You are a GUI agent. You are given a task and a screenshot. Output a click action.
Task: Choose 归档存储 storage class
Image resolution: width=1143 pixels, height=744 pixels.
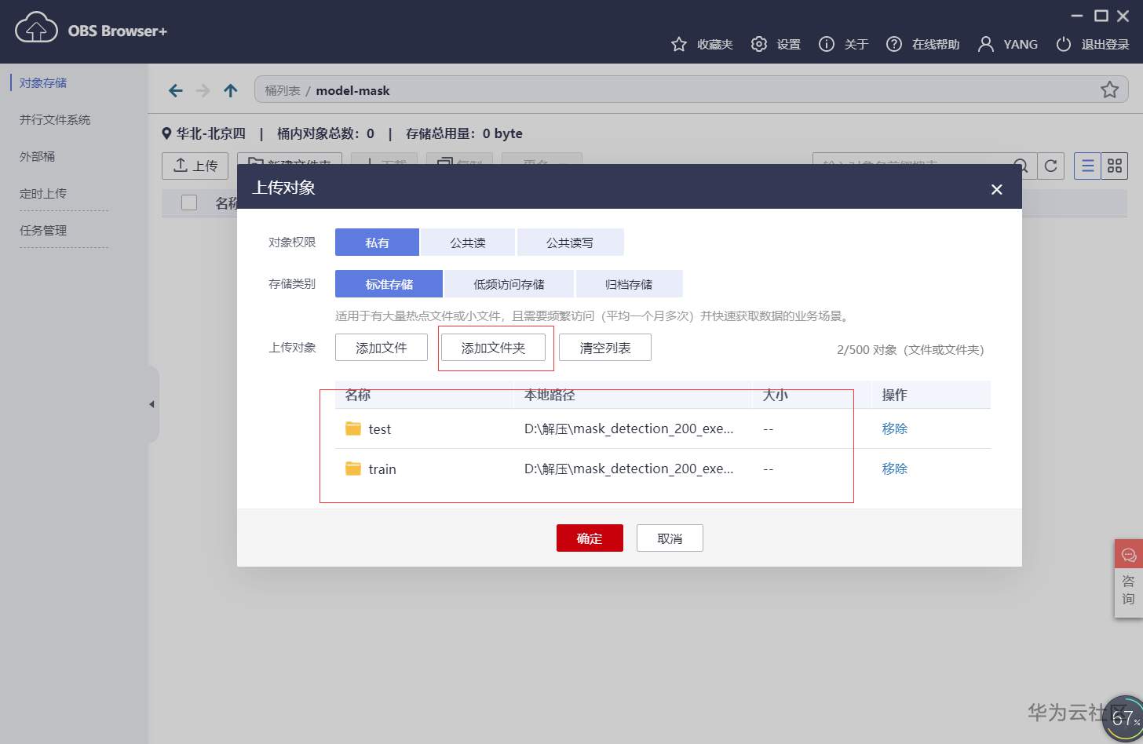point(629,284)
